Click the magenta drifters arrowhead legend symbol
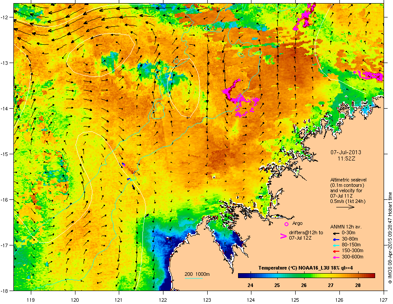 (x=283, y=236)
